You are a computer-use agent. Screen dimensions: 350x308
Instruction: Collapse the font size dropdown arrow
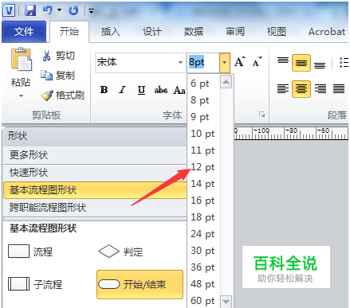(x=225, y=63)
